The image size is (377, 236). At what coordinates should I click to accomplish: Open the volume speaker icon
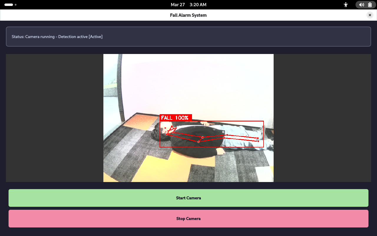tap(361, 5)
